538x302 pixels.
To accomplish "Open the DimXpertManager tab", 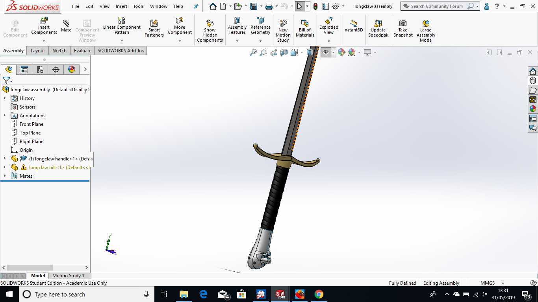I will click(56, 70).
